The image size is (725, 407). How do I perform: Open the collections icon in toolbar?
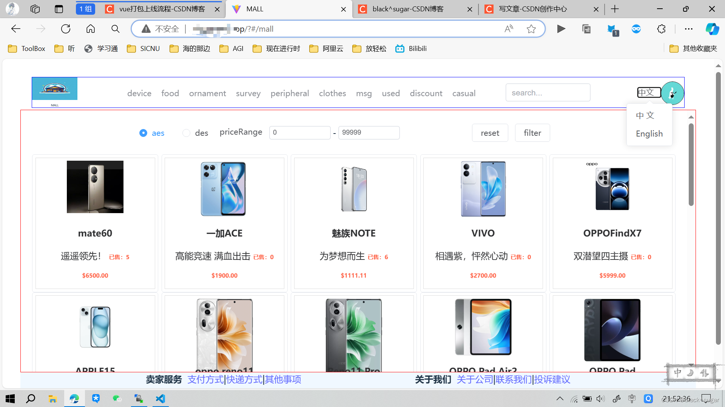[x=586, y=29]
